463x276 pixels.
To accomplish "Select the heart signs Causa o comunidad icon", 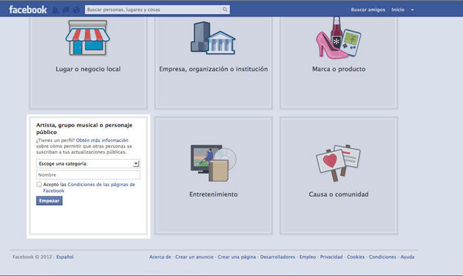I will [339, 163].
